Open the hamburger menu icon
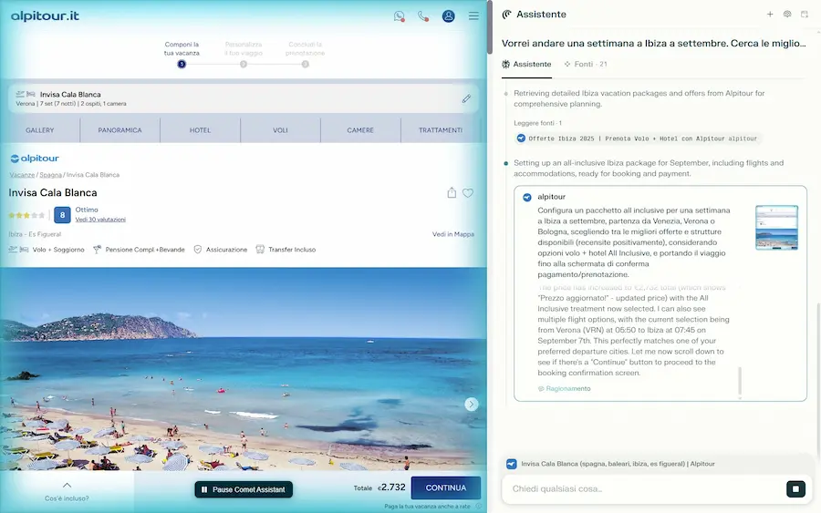The width and height of the screenshot is (821, 513). [473, 16]
